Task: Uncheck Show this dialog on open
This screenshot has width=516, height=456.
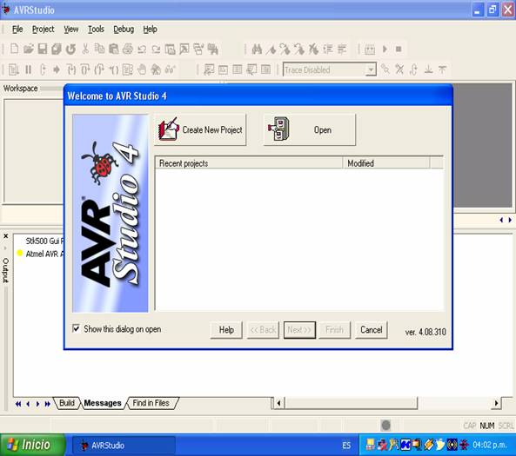Action: [x=76, y=328]
